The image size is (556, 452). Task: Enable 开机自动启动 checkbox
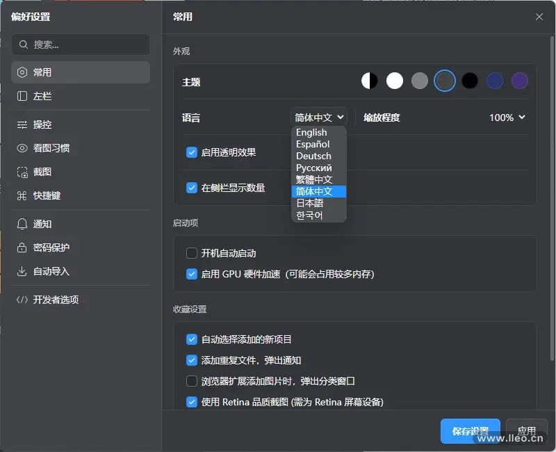click(x=193, y=253)
